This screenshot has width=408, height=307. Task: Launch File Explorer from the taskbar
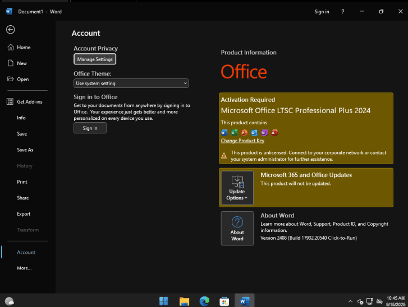click(x=184, y=301)
